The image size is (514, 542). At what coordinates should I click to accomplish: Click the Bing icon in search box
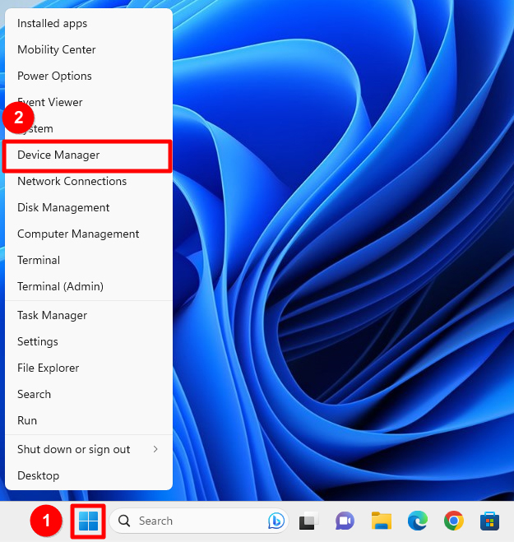pyautogui.click(x=276, y=521)
